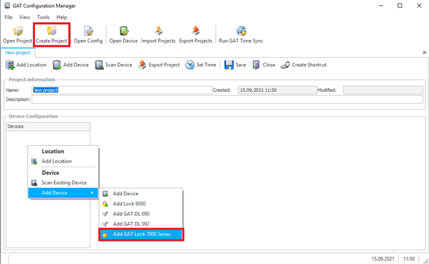Click Export Projects in the toolbar
The height and width of the screenshot is (264, 429).
click(196, 35)
